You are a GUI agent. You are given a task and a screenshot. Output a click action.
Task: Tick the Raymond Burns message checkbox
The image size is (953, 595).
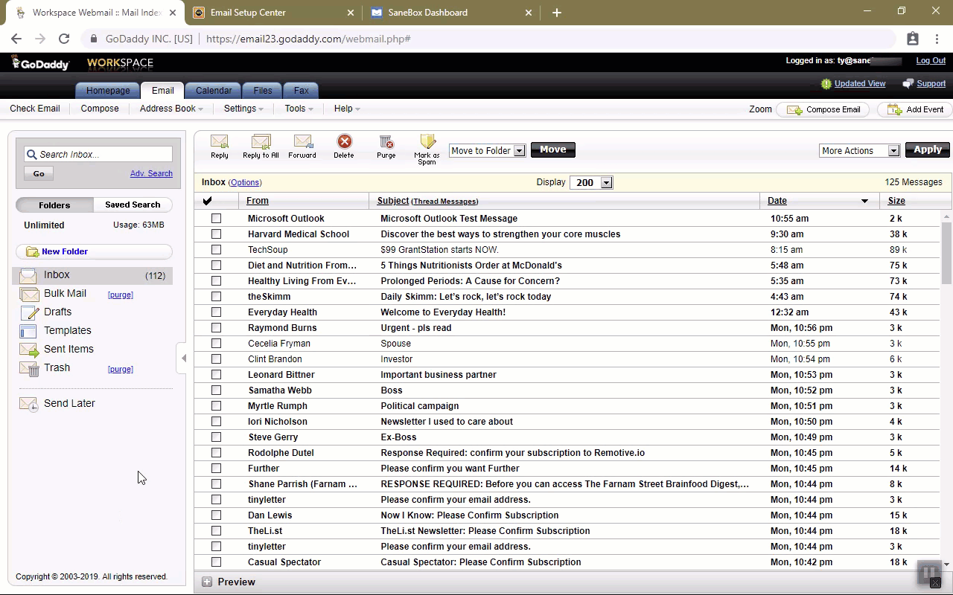tap(216, 328)
